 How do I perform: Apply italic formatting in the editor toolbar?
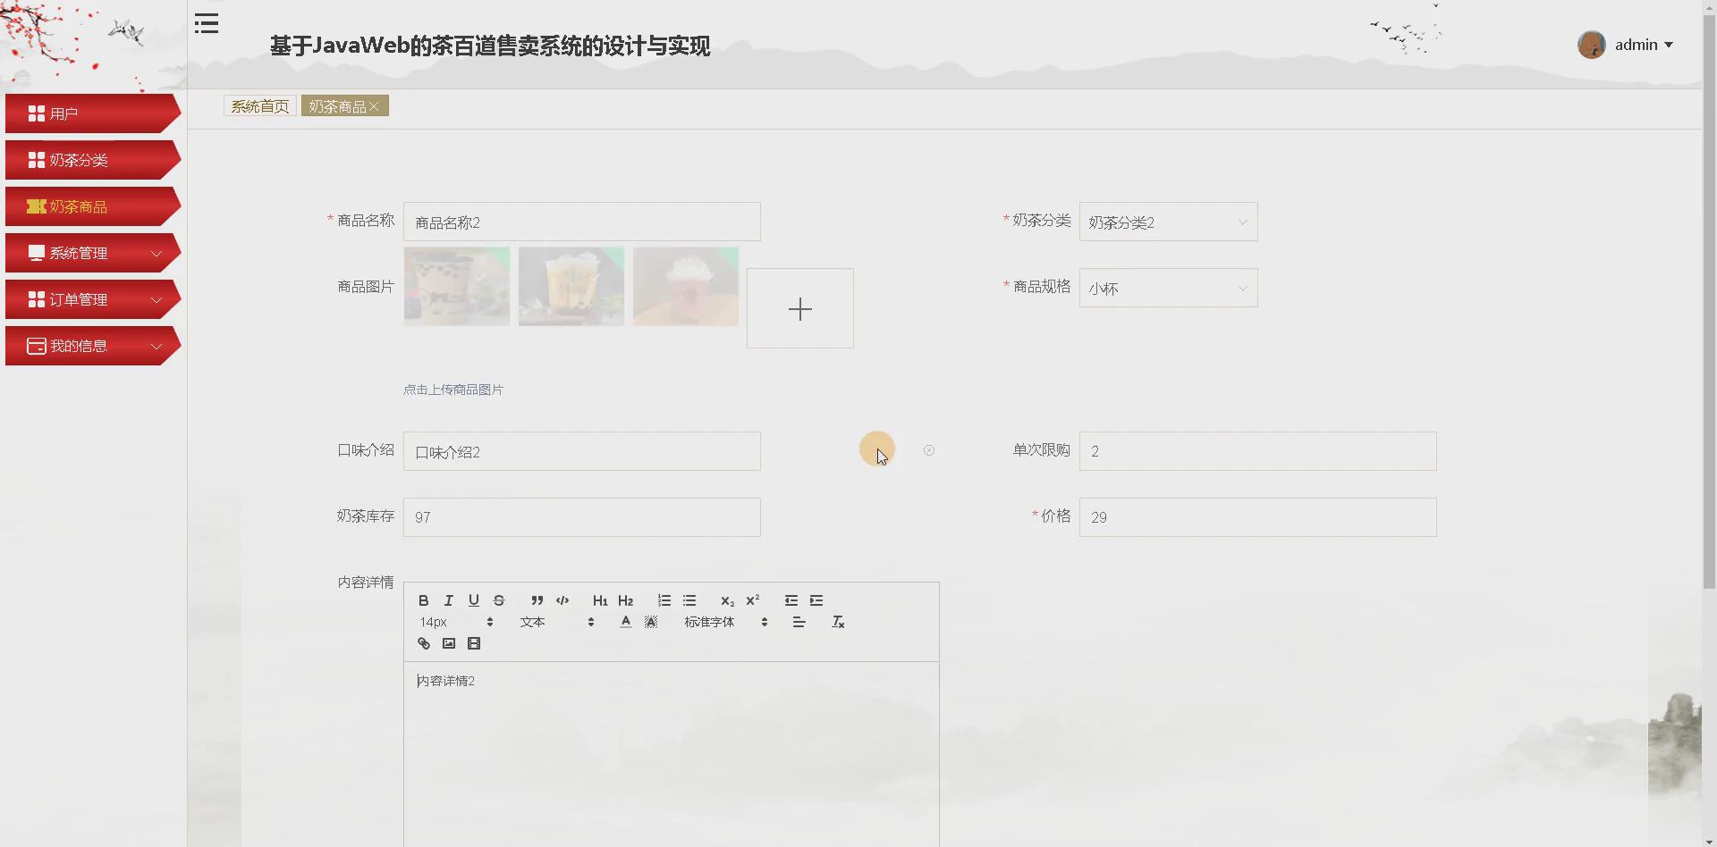(x=448, y=600)
